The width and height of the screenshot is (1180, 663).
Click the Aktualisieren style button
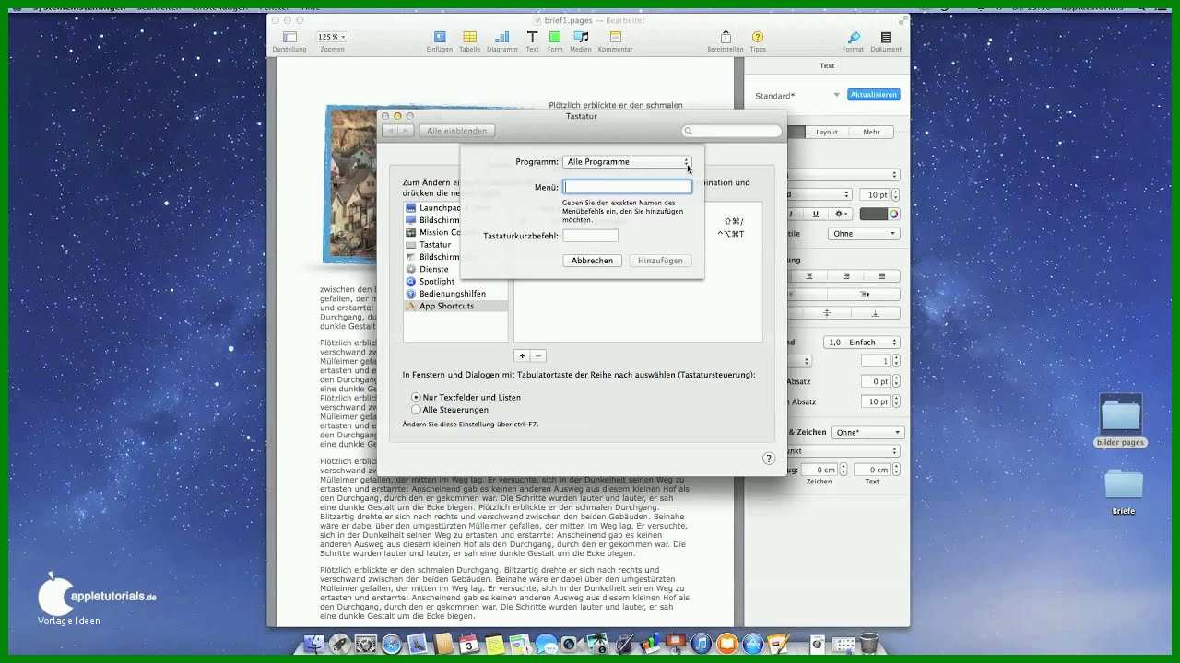(x=873, y=95)
